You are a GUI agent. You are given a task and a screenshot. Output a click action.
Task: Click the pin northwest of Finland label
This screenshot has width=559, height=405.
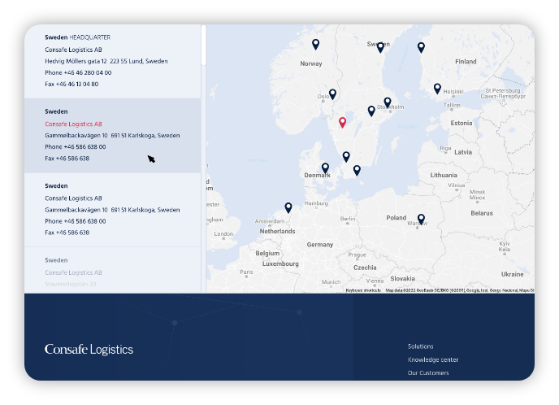[x=421, y=47]
